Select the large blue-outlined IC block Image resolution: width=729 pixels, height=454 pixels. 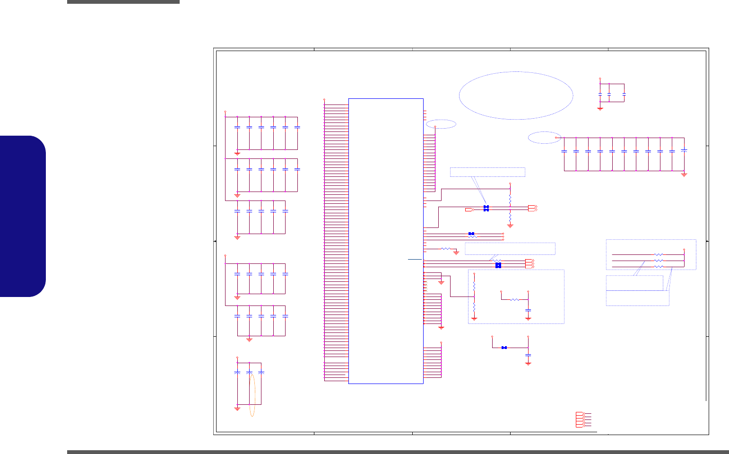coord(386,241)
